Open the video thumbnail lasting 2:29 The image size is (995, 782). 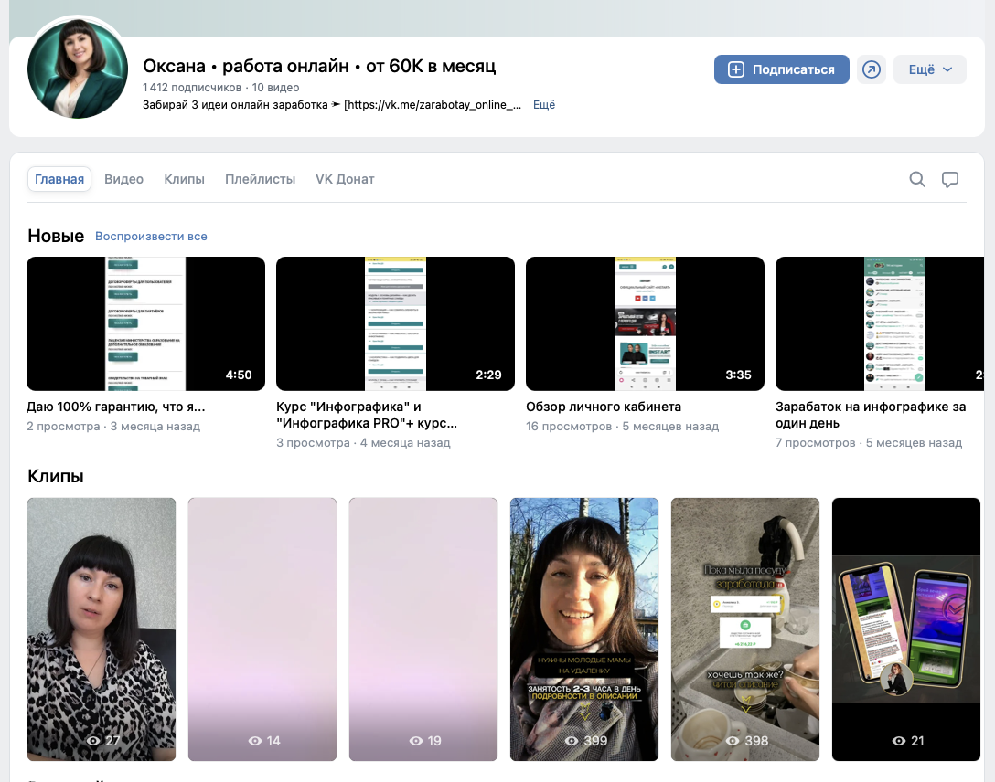(395, 323)
